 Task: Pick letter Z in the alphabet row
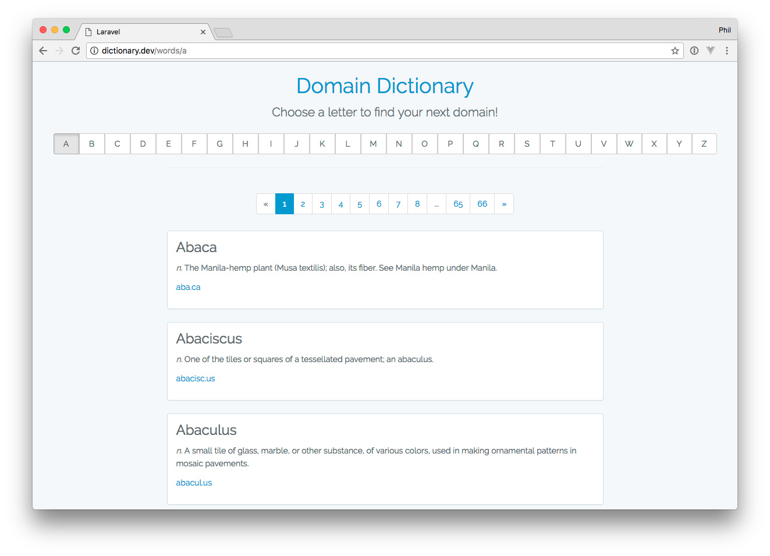[x=704, y=144]
